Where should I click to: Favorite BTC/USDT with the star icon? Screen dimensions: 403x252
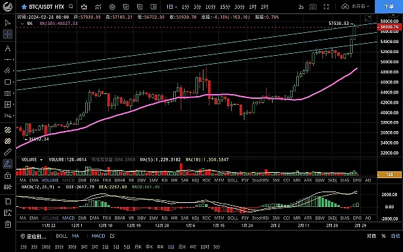coord(24,7)
